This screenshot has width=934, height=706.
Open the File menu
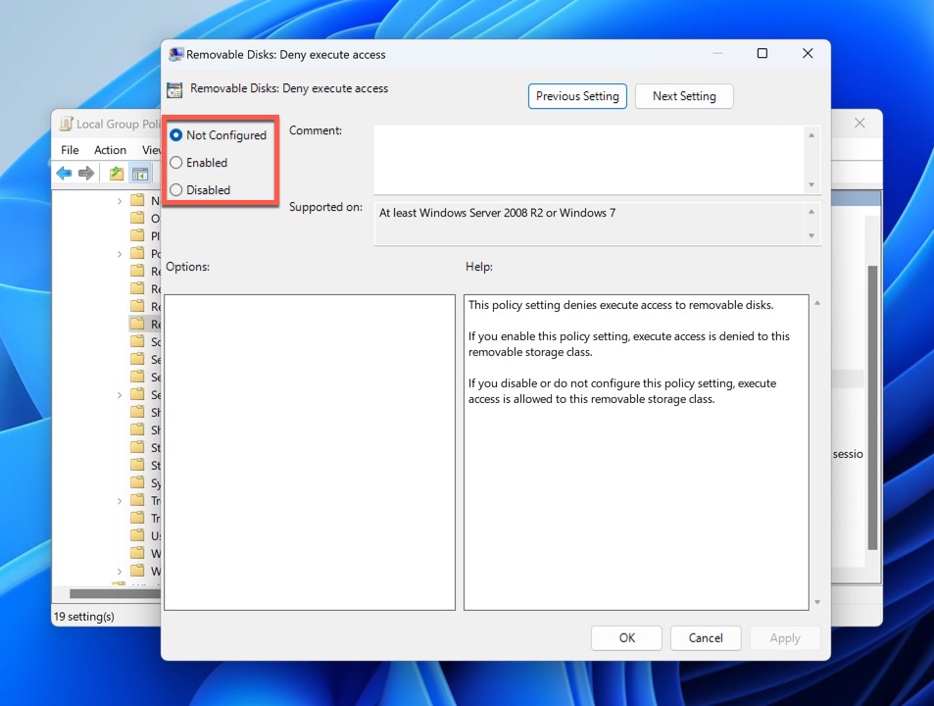(x=70, y=150)
